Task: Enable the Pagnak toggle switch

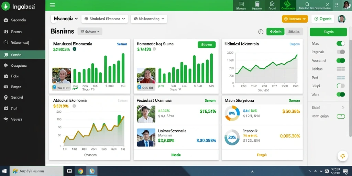Action: click(x=341, y=52)
